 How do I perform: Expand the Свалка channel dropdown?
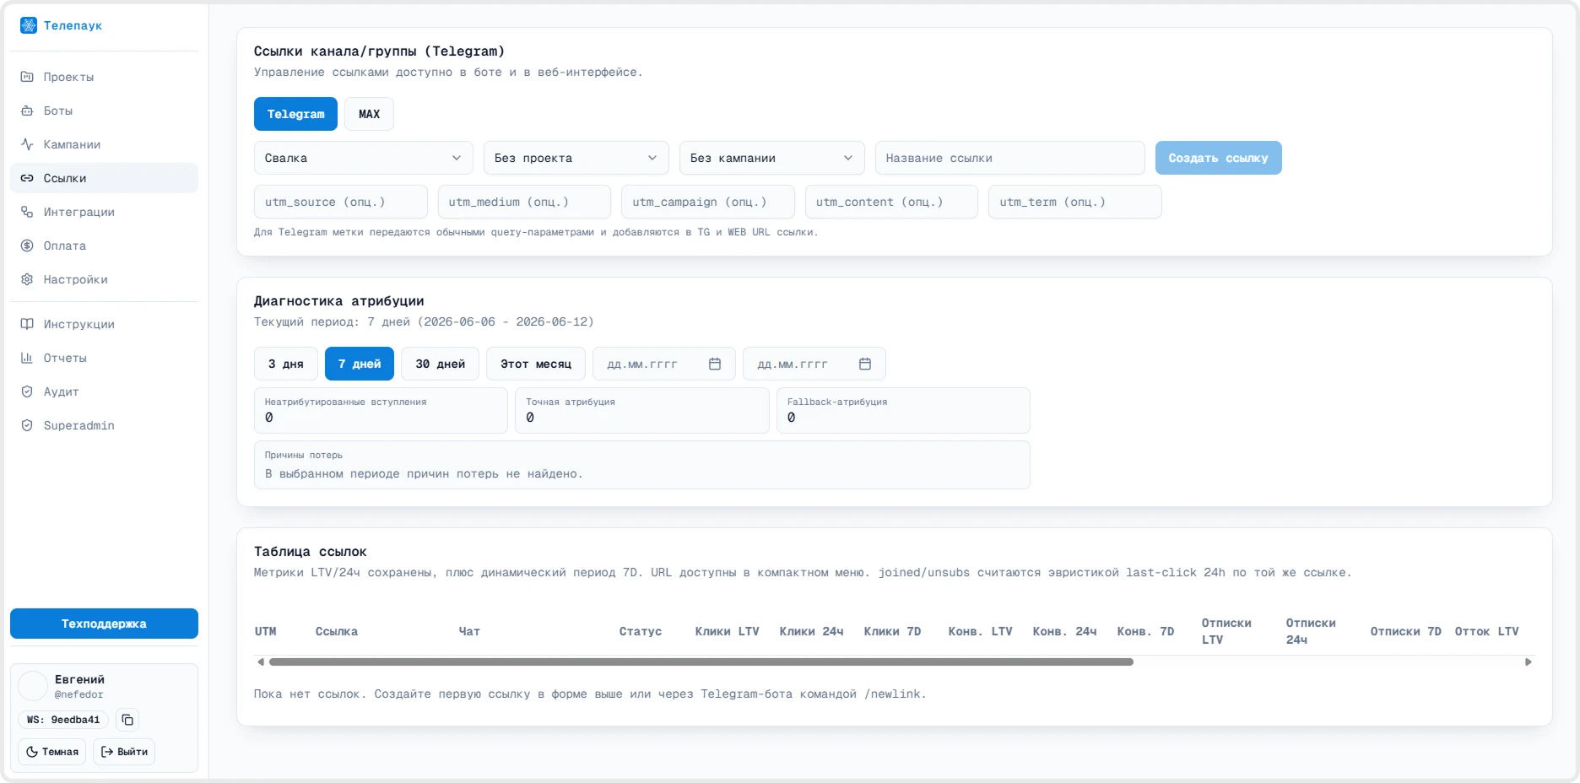tap(364, 158)
